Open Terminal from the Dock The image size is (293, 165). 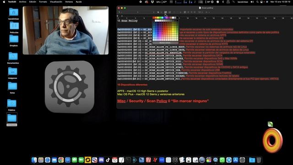pos(128,160)
